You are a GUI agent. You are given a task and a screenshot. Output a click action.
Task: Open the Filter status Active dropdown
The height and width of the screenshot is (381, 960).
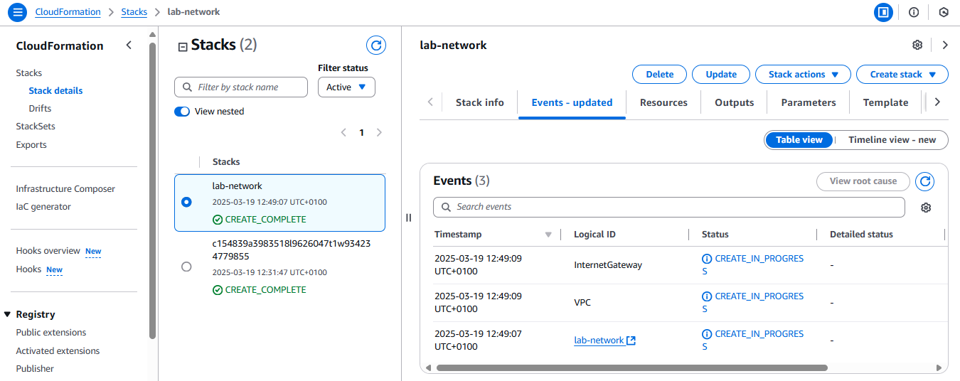pos(346,87)
